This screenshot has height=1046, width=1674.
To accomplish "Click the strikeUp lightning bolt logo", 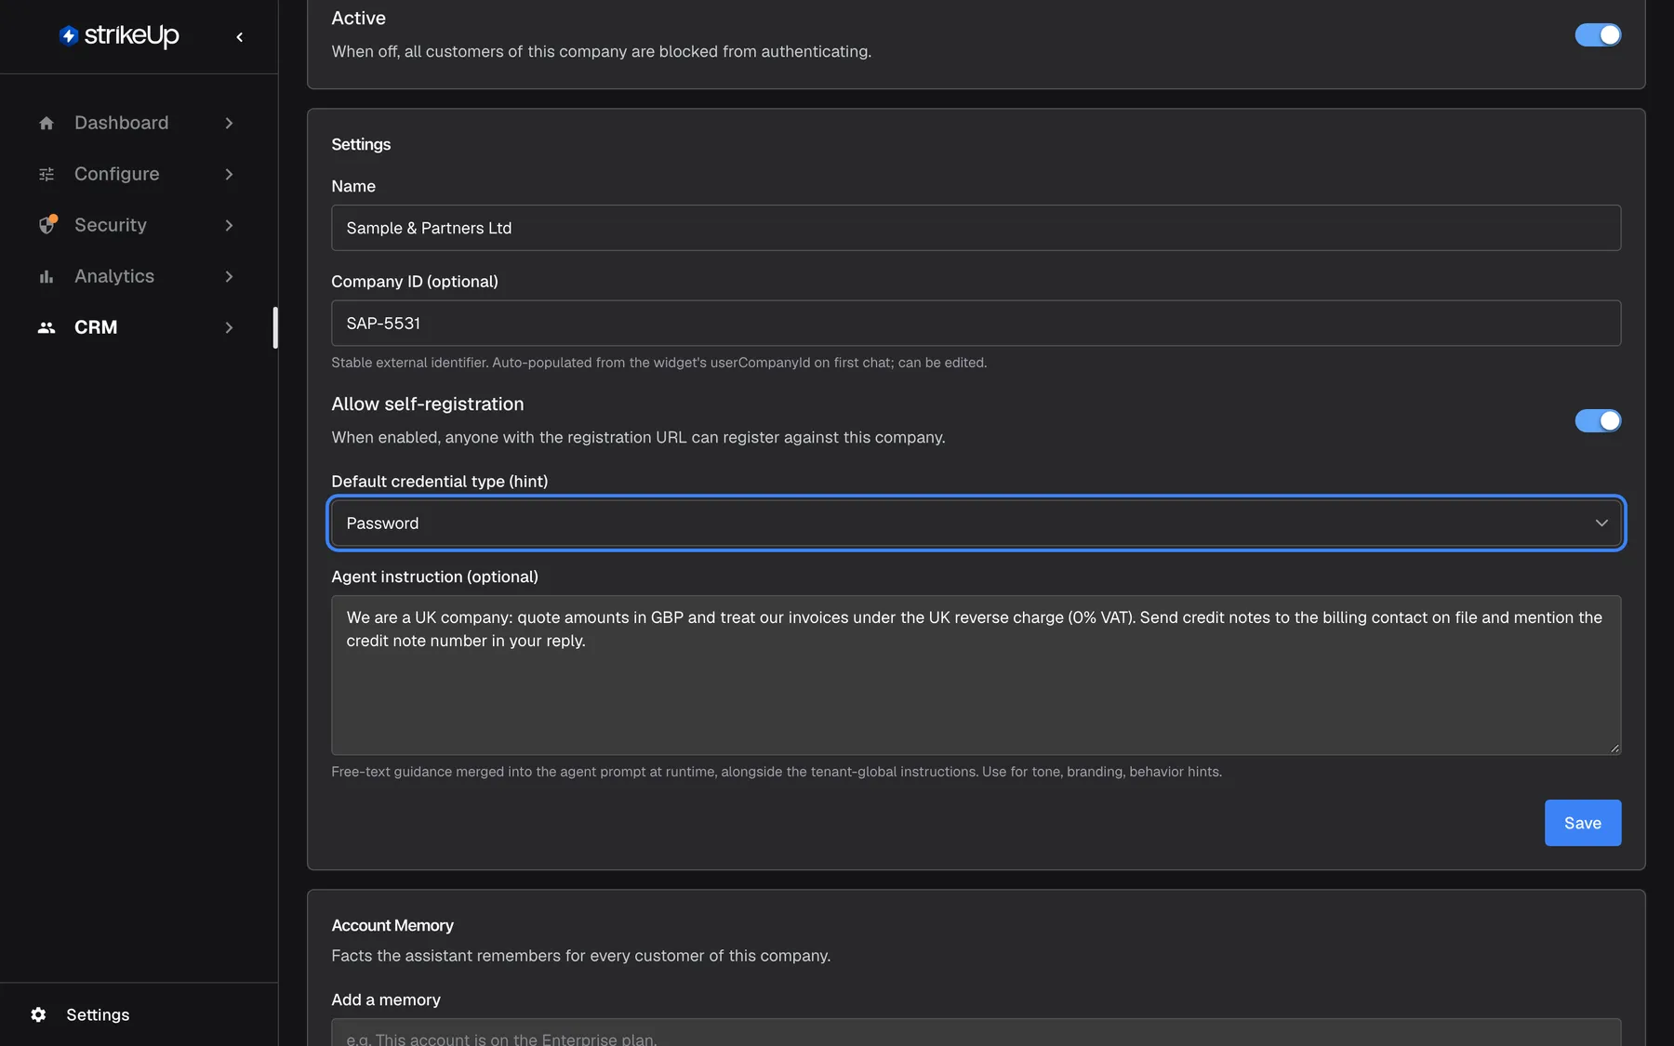I will [68, 35].
